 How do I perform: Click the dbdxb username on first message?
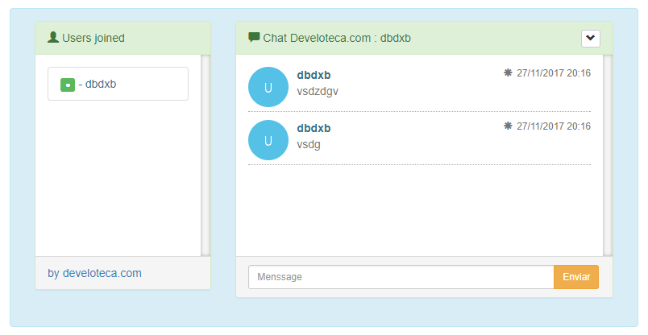click(x=314, y=75)
